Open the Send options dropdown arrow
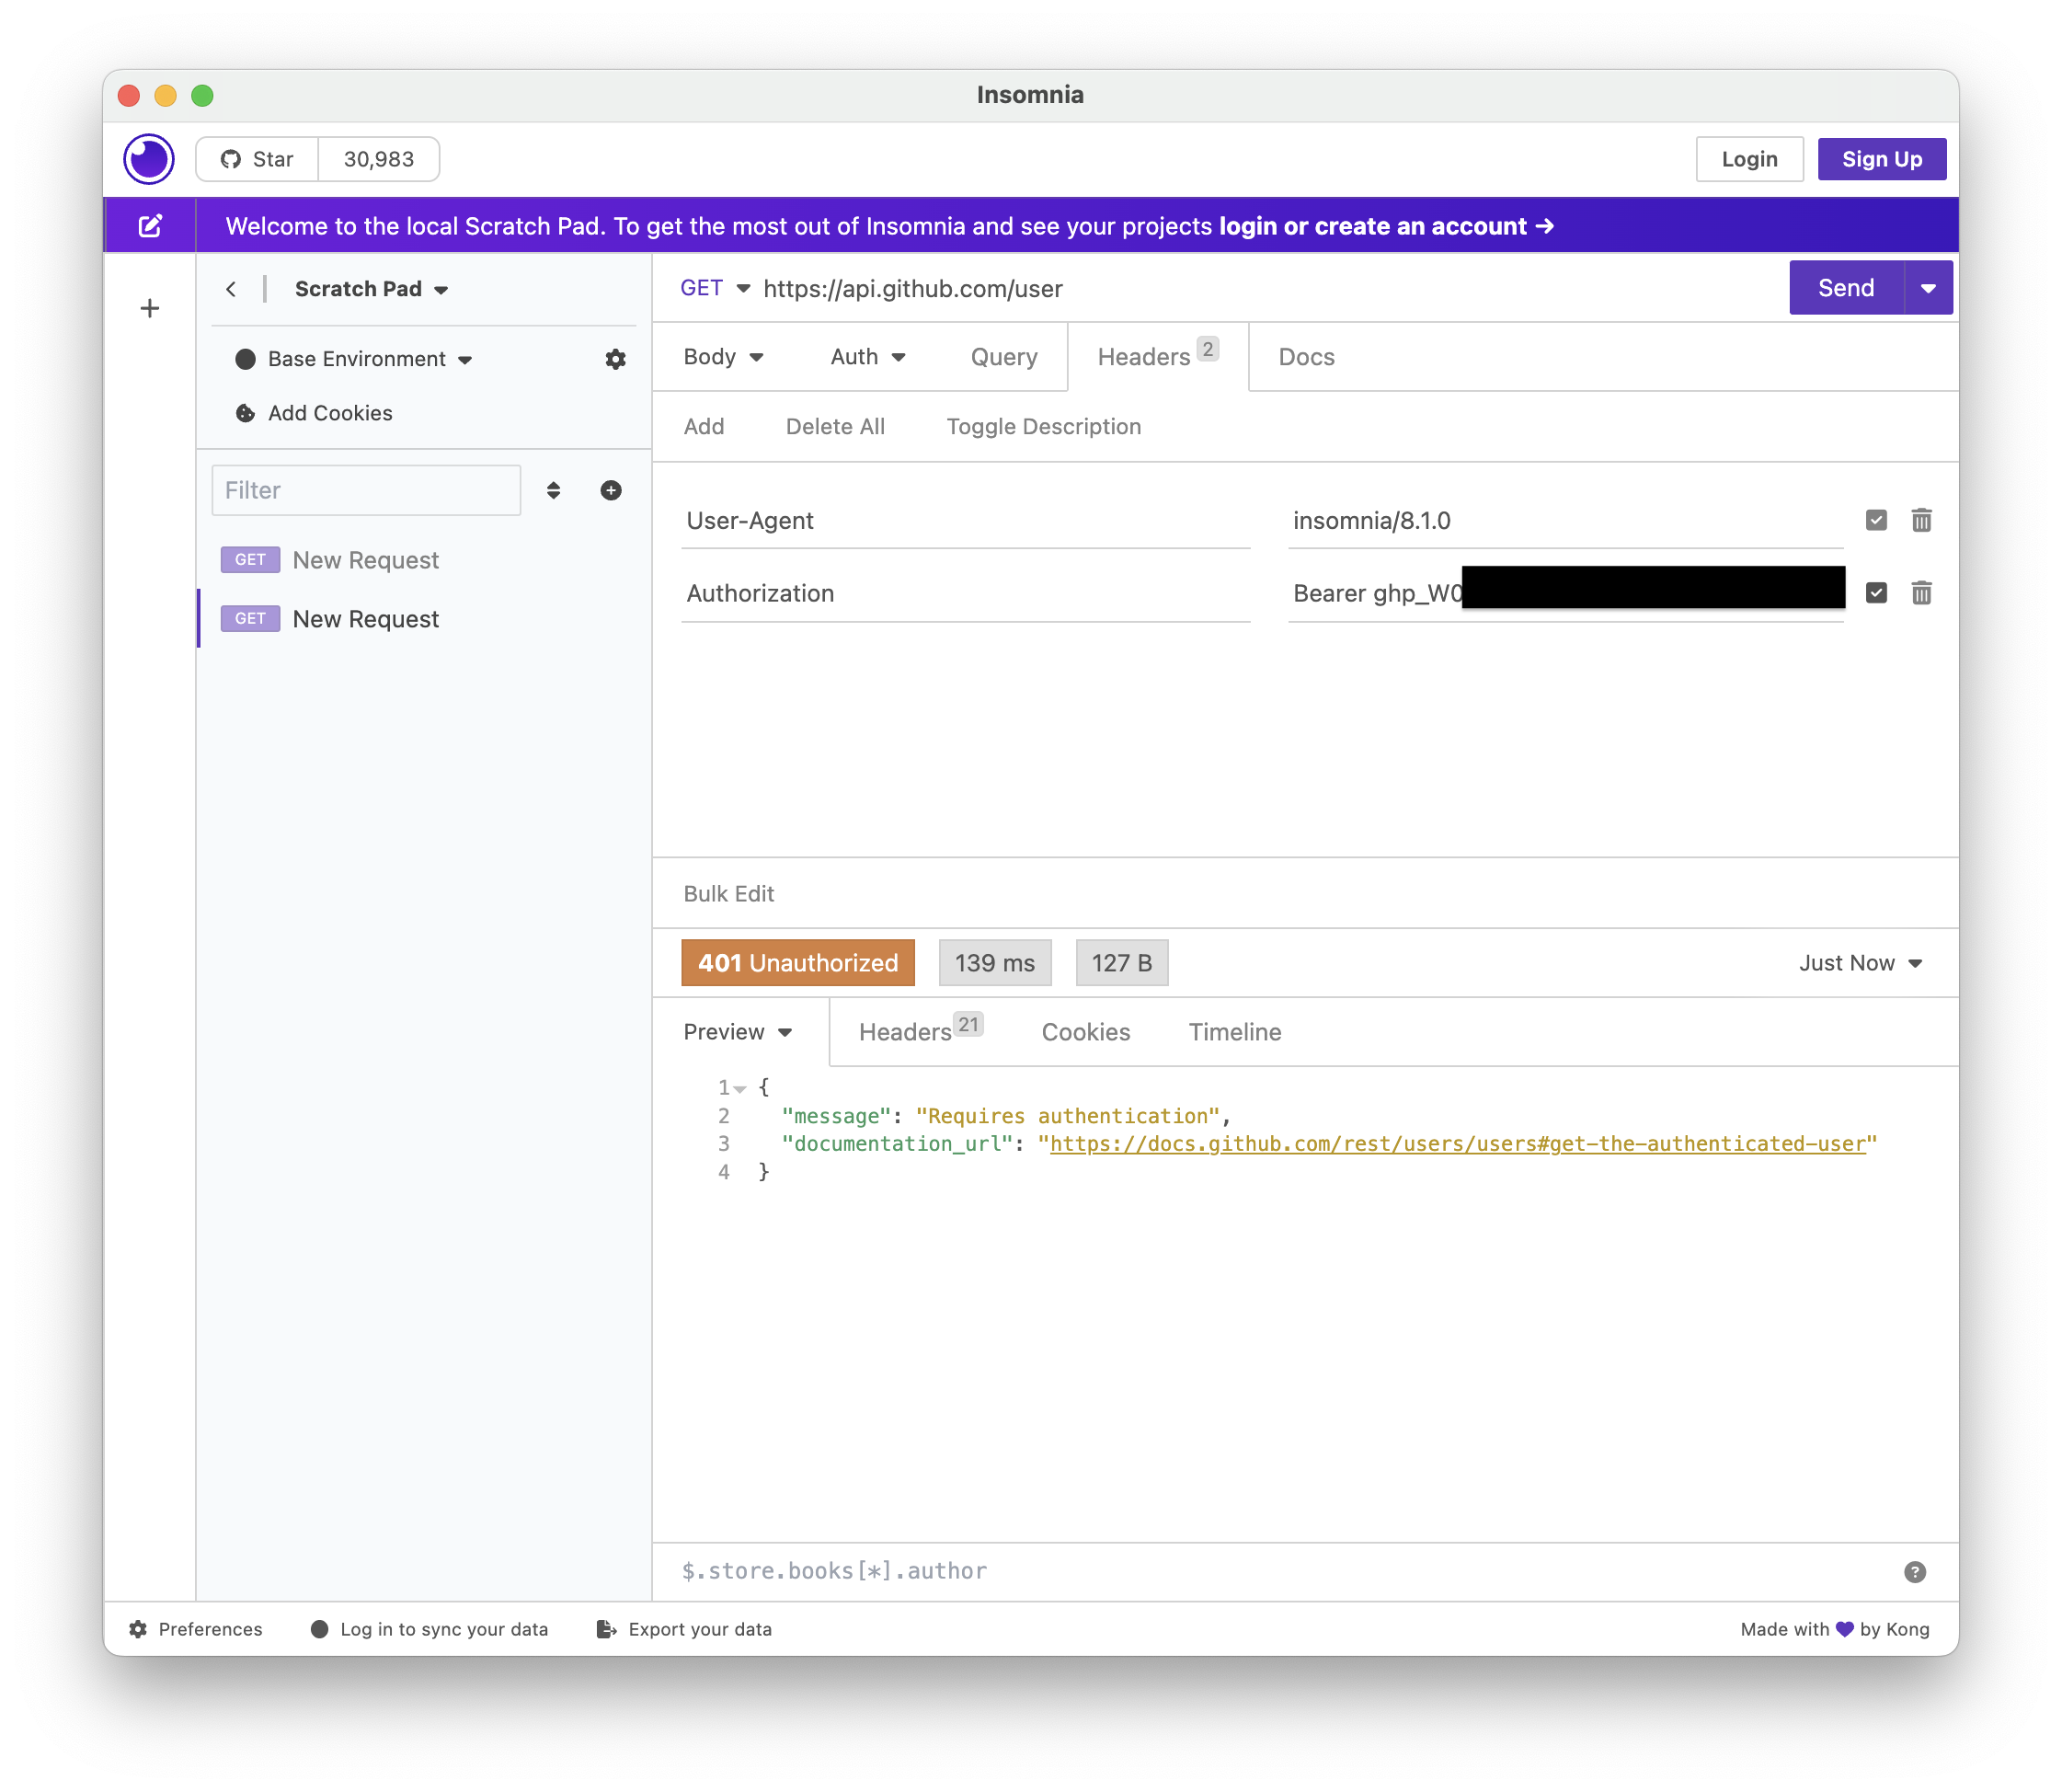 click(1928, 288)
